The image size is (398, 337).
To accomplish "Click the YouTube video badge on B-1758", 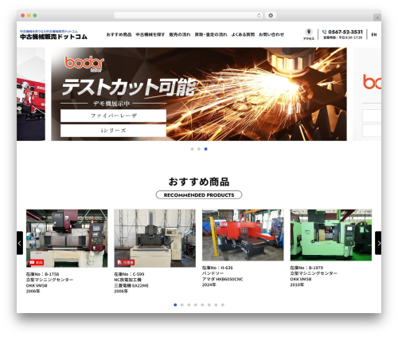I will click(x=36, y=262).
